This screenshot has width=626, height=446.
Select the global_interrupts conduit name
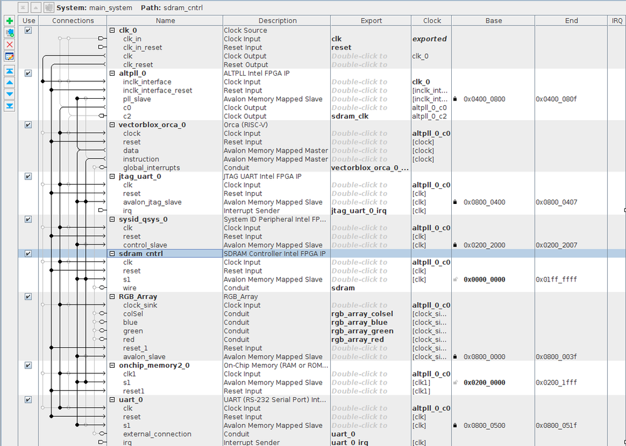(151, 168)
